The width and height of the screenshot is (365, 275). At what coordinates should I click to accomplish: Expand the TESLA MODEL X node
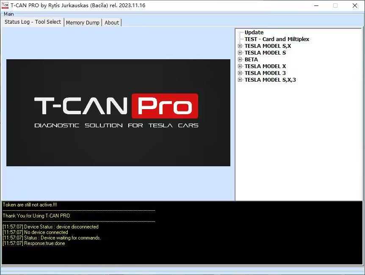[240, 66]
